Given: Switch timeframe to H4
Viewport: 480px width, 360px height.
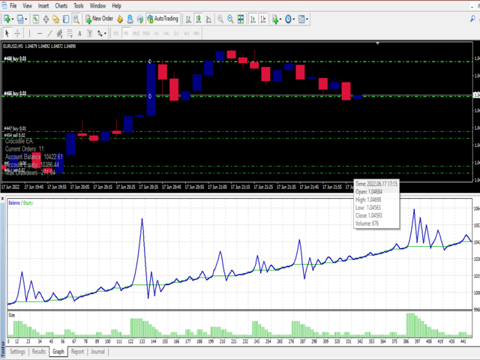Looking at the screenshot, I should tap(166, 33).
